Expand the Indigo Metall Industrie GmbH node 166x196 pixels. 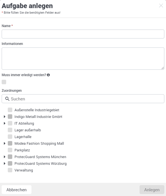(x=5, y=117)
